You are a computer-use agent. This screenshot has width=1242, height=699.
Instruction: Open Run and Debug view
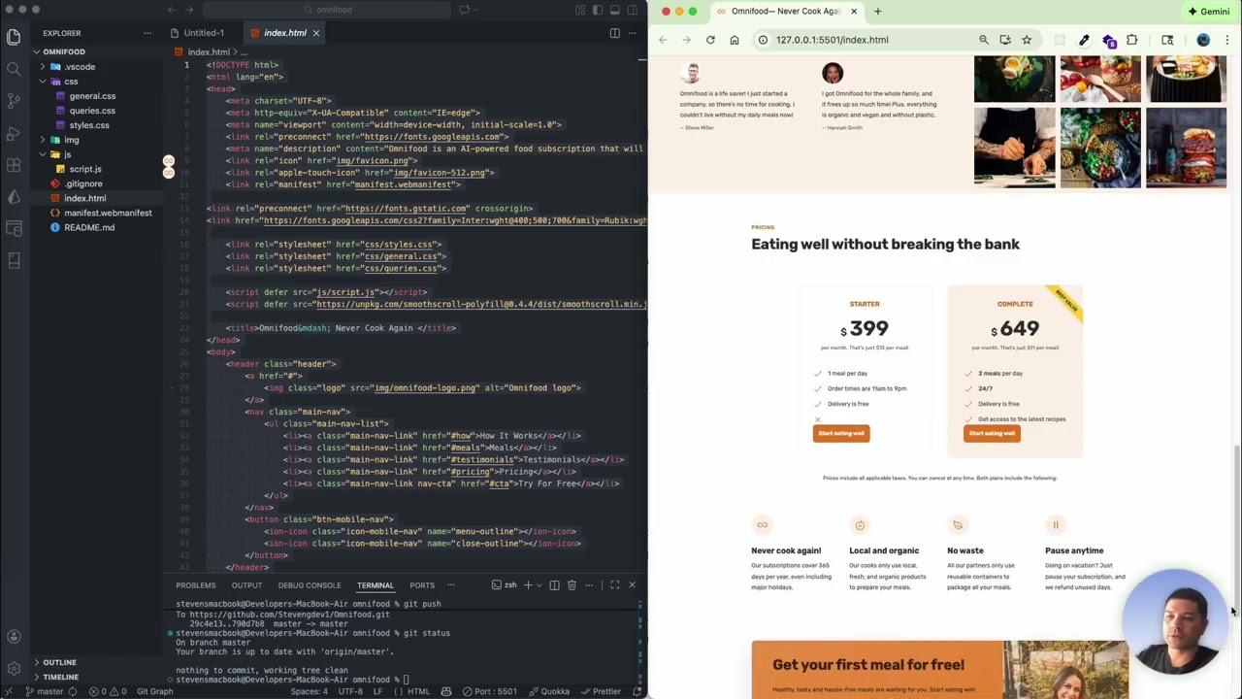14,133
